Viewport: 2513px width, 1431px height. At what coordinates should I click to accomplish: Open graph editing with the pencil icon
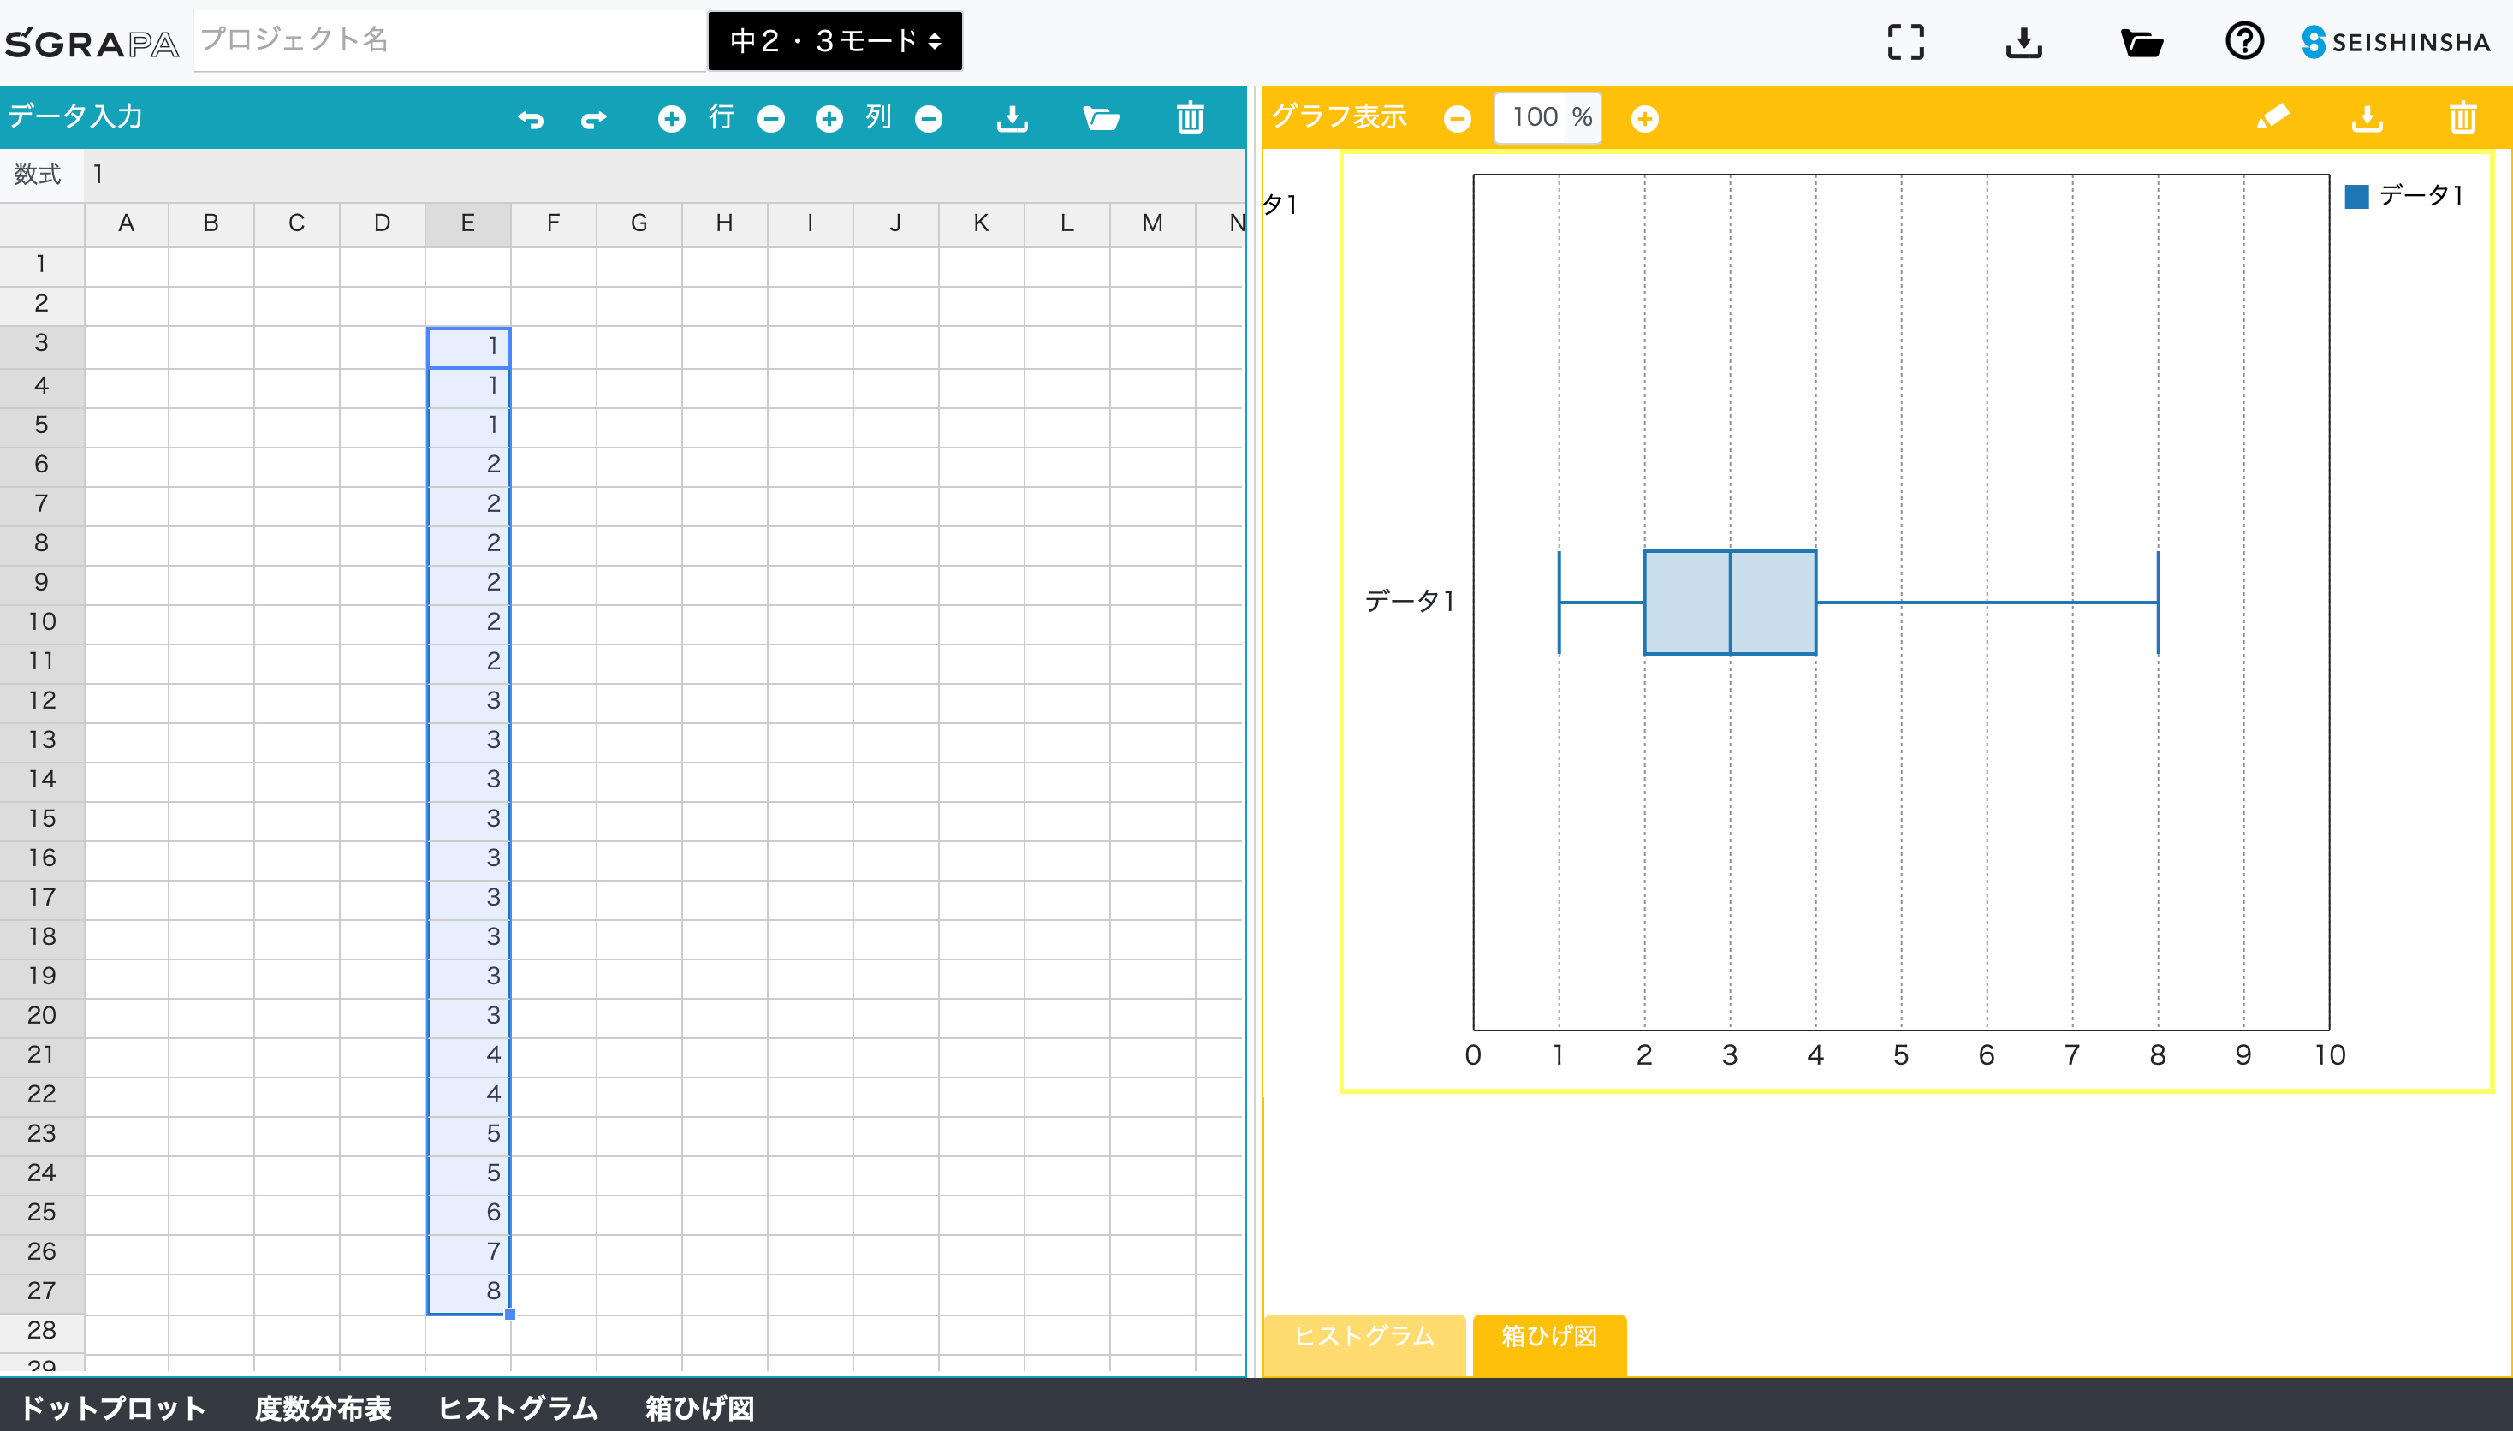point(2272,117)
